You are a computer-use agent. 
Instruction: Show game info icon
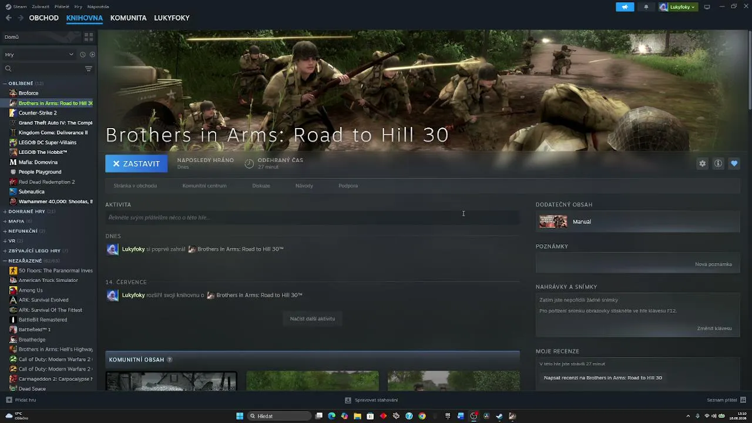pyautogui.click(x=718, y=164)
